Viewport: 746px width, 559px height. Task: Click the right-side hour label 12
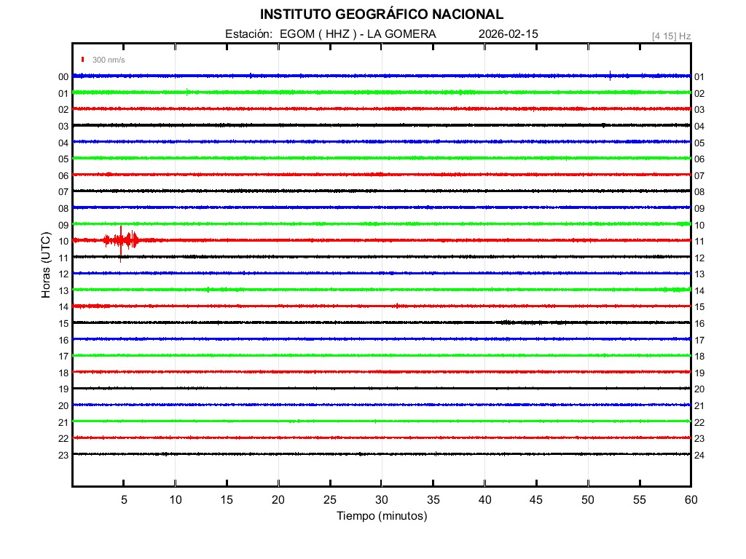tap(699, 258)
